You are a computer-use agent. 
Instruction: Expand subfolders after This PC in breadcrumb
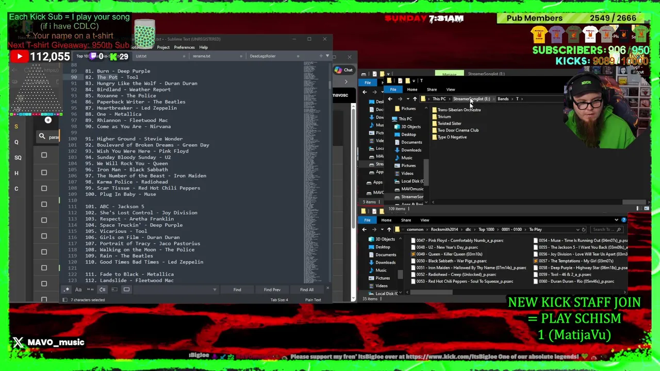(x=450, y=99)
